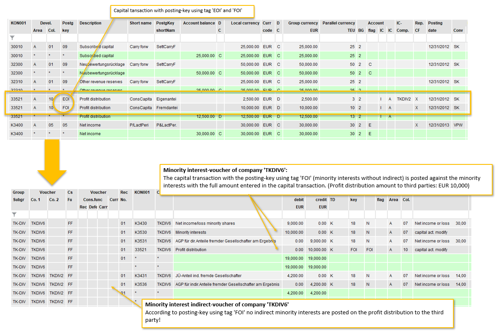Click the 'Minority interests' description in K3530 row
501x336 pixels.
point(191,232)
